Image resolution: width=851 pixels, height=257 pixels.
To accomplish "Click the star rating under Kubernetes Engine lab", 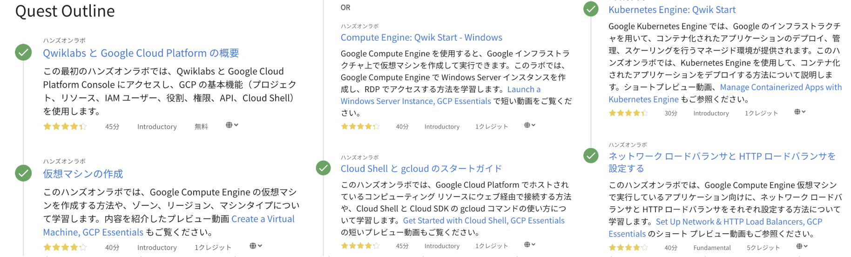I will click(628, 113).
